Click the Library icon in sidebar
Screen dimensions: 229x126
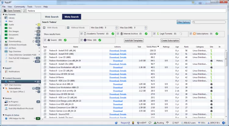click(x=6, y=18)
